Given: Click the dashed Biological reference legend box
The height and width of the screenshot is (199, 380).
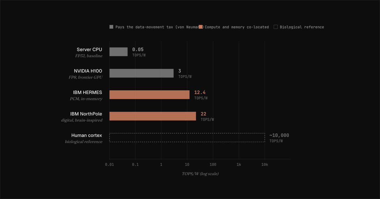Looking at the screenshot, I should click(x=275, y=27).
